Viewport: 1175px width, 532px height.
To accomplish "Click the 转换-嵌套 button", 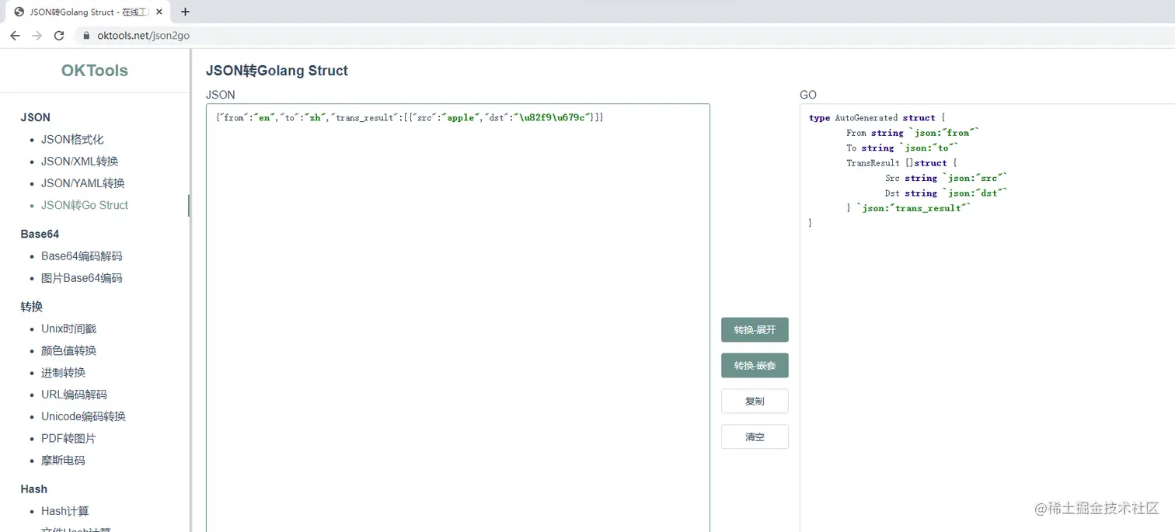I will (x=755, y=366).
